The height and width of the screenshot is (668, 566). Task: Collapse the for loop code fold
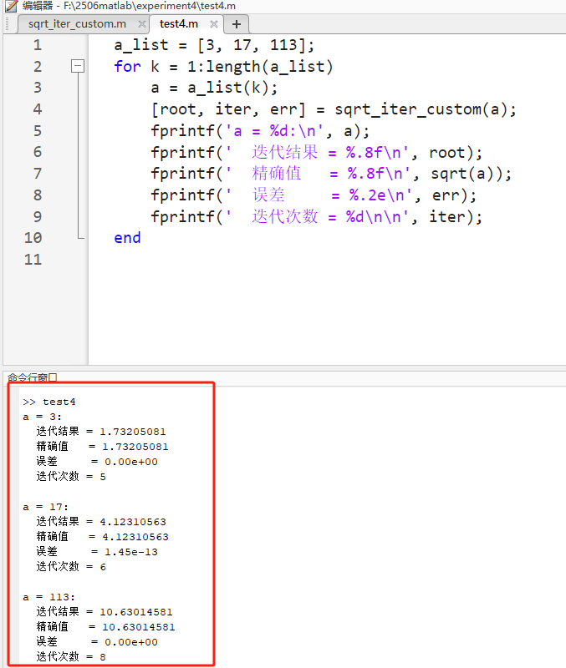[78, 66]
